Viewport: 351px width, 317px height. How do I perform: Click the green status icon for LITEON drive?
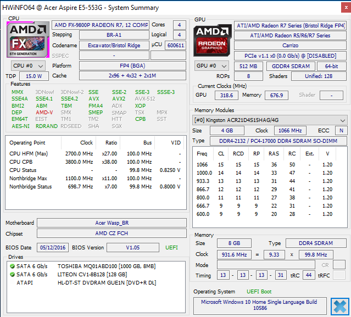point(12,273)
